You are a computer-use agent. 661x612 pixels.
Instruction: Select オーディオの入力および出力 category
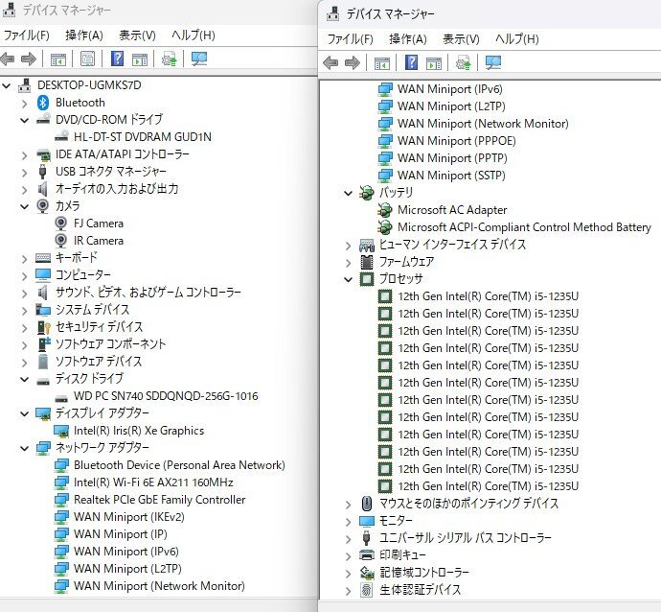(x=117, y=189)
